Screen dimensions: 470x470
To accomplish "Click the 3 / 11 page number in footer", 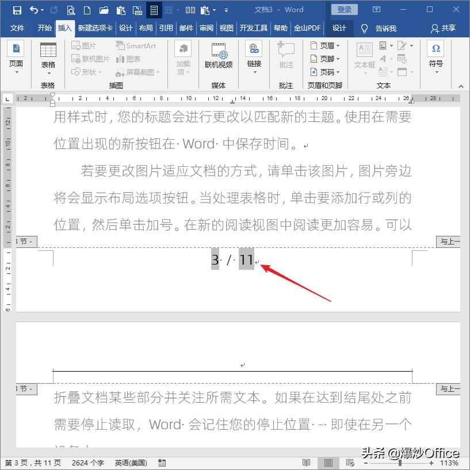I will (231, 259).
